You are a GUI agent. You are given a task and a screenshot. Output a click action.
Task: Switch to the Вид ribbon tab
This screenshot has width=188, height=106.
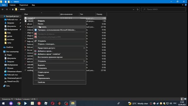[x=33, y=5]
